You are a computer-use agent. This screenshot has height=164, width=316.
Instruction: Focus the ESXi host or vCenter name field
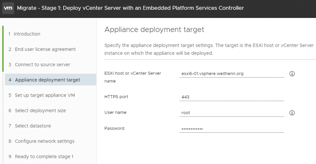click(232, 74)
